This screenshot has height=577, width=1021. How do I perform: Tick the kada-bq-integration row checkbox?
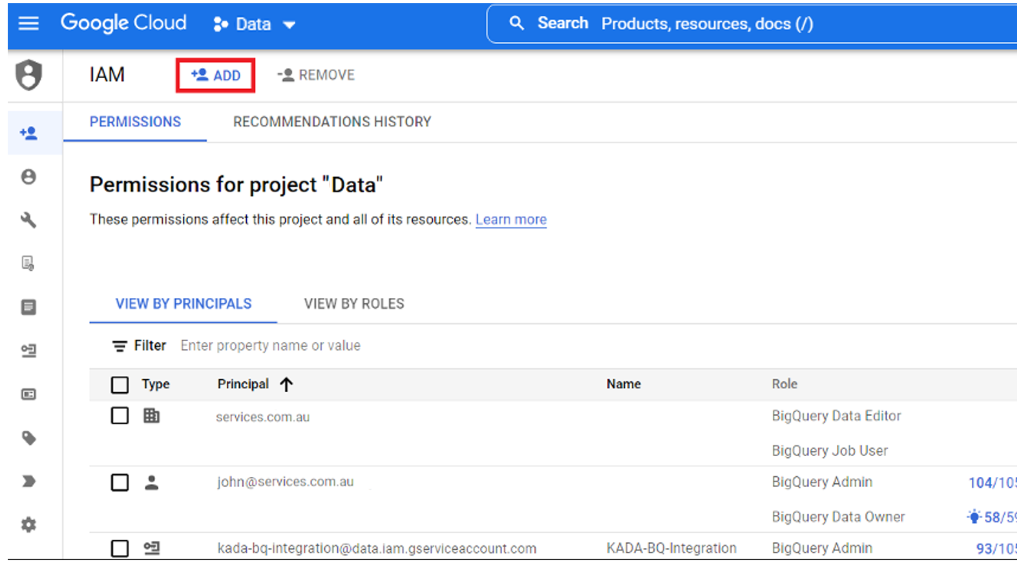(120, 548)
